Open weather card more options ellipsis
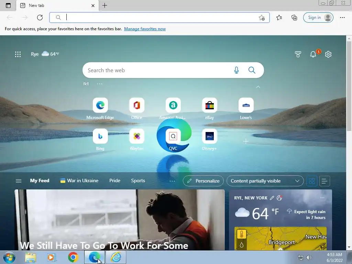This screenshot has height=264, width=352. (322, 198)
